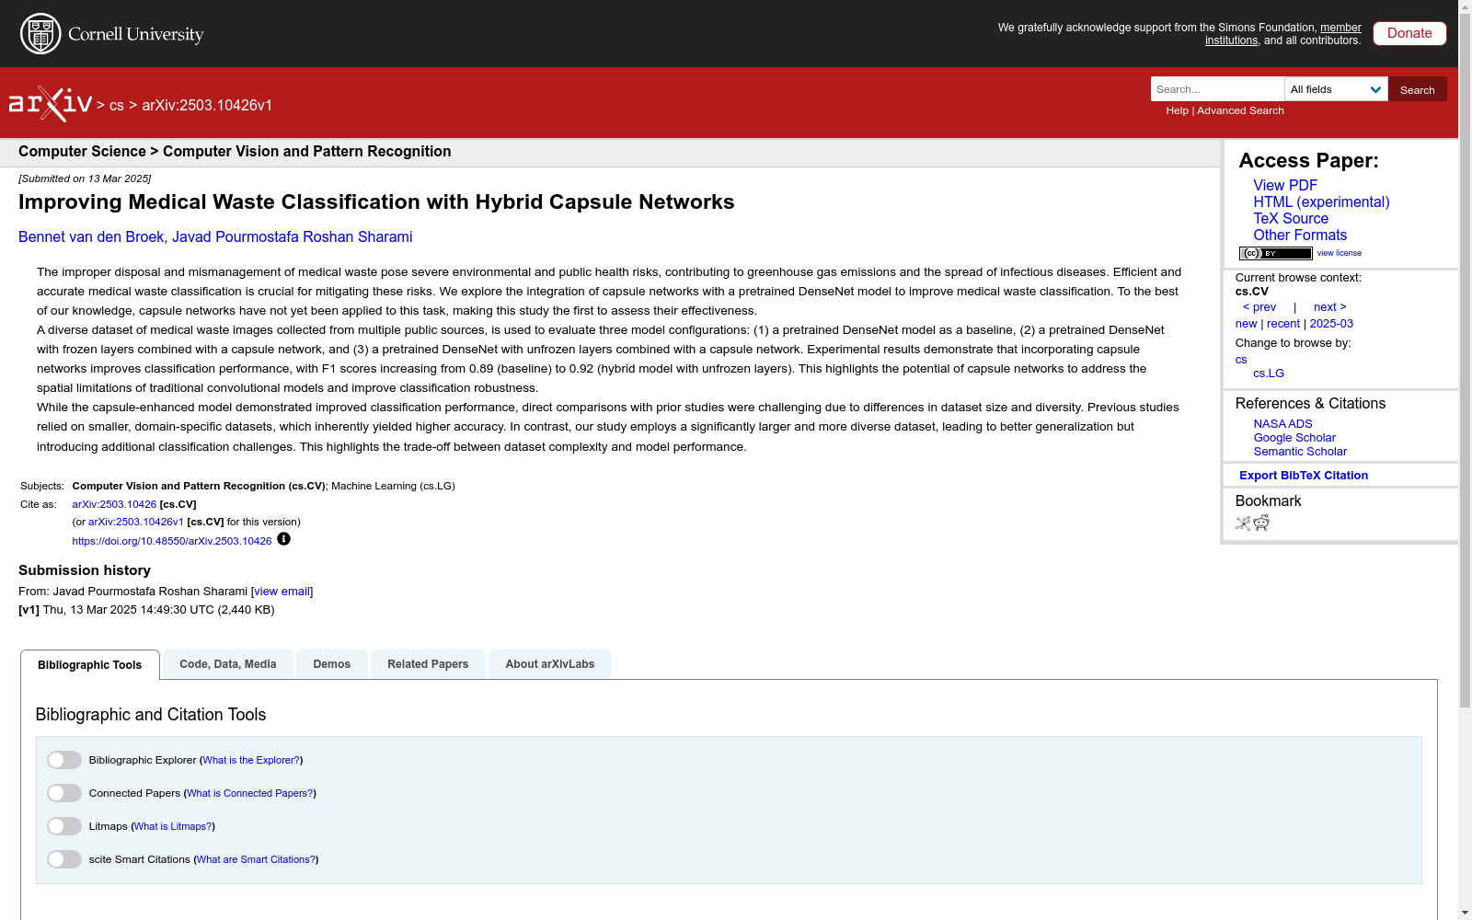Open the arXiv:2503.10426v1 version link

pyautogui.click(x=136, y=522)
